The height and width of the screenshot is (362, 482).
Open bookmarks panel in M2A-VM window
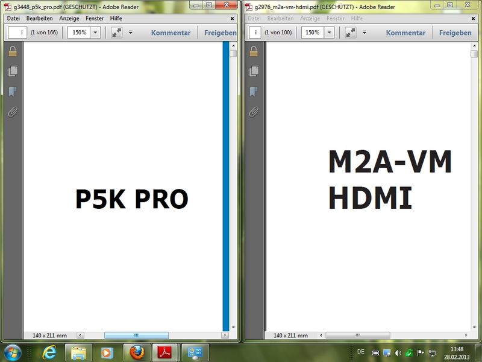pyautogui.click(x=254, y=92)
